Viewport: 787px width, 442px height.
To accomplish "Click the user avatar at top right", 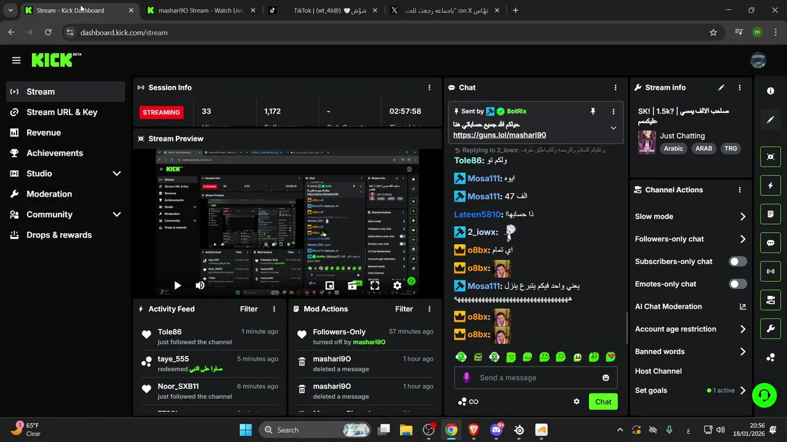I will pyautogui.click(x=758, y=60).
